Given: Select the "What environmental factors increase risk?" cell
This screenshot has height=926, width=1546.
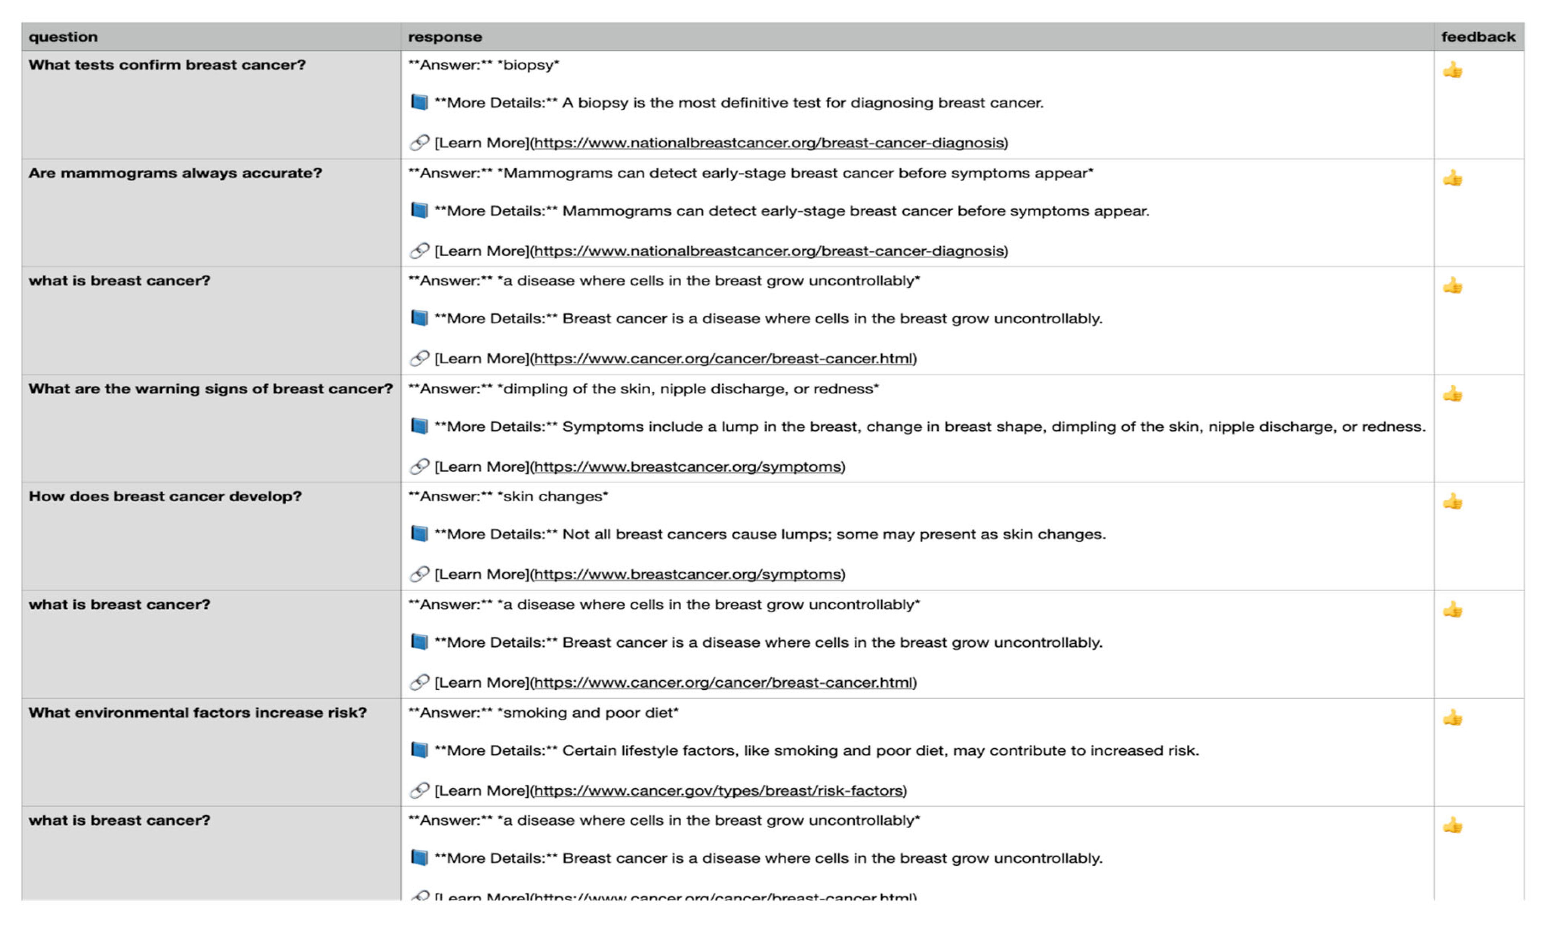Looking at the screenshot, I should click(x=197, y=713).
